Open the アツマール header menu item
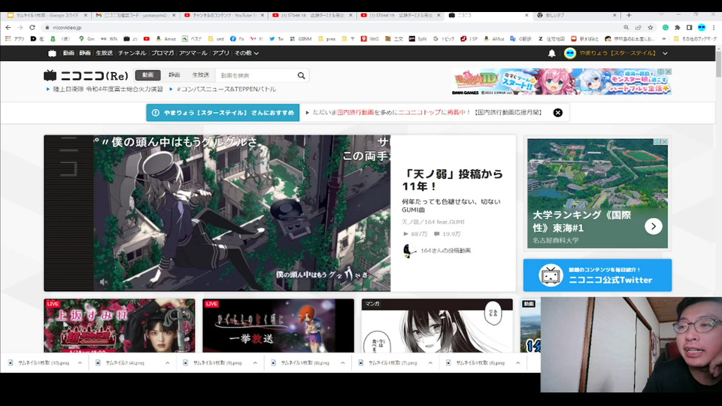Viewport: 722px width, 406px height. (x=193, y=53)
